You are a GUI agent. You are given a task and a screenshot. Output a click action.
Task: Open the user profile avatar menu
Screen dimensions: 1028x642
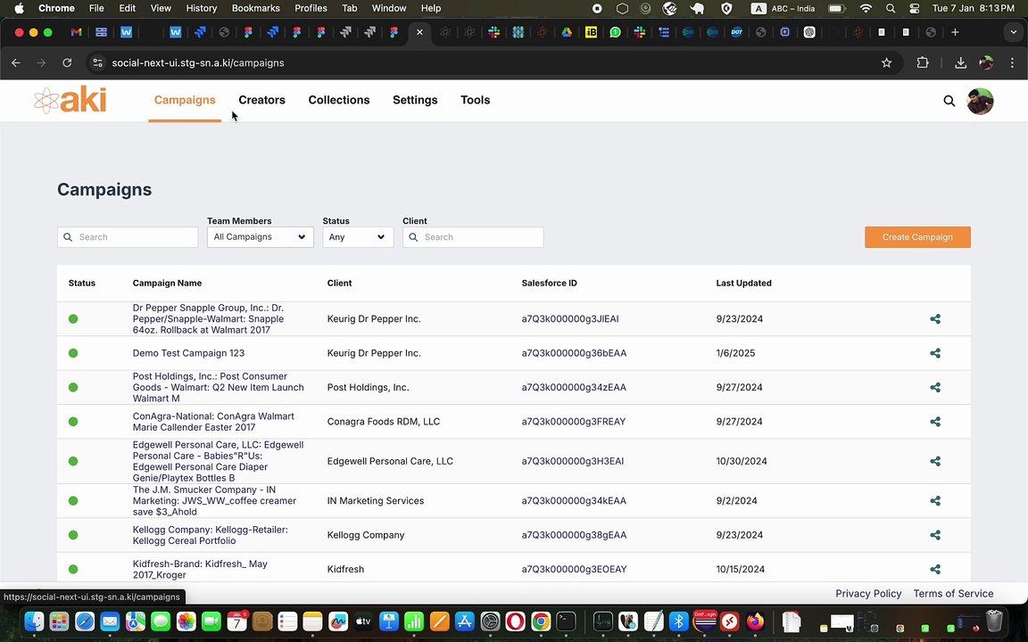[980, 101]
